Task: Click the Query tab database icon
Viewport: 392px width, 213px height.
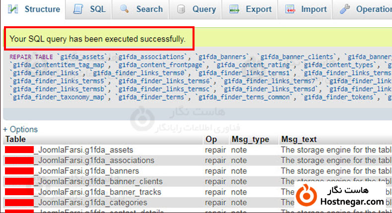Action: 181,9
